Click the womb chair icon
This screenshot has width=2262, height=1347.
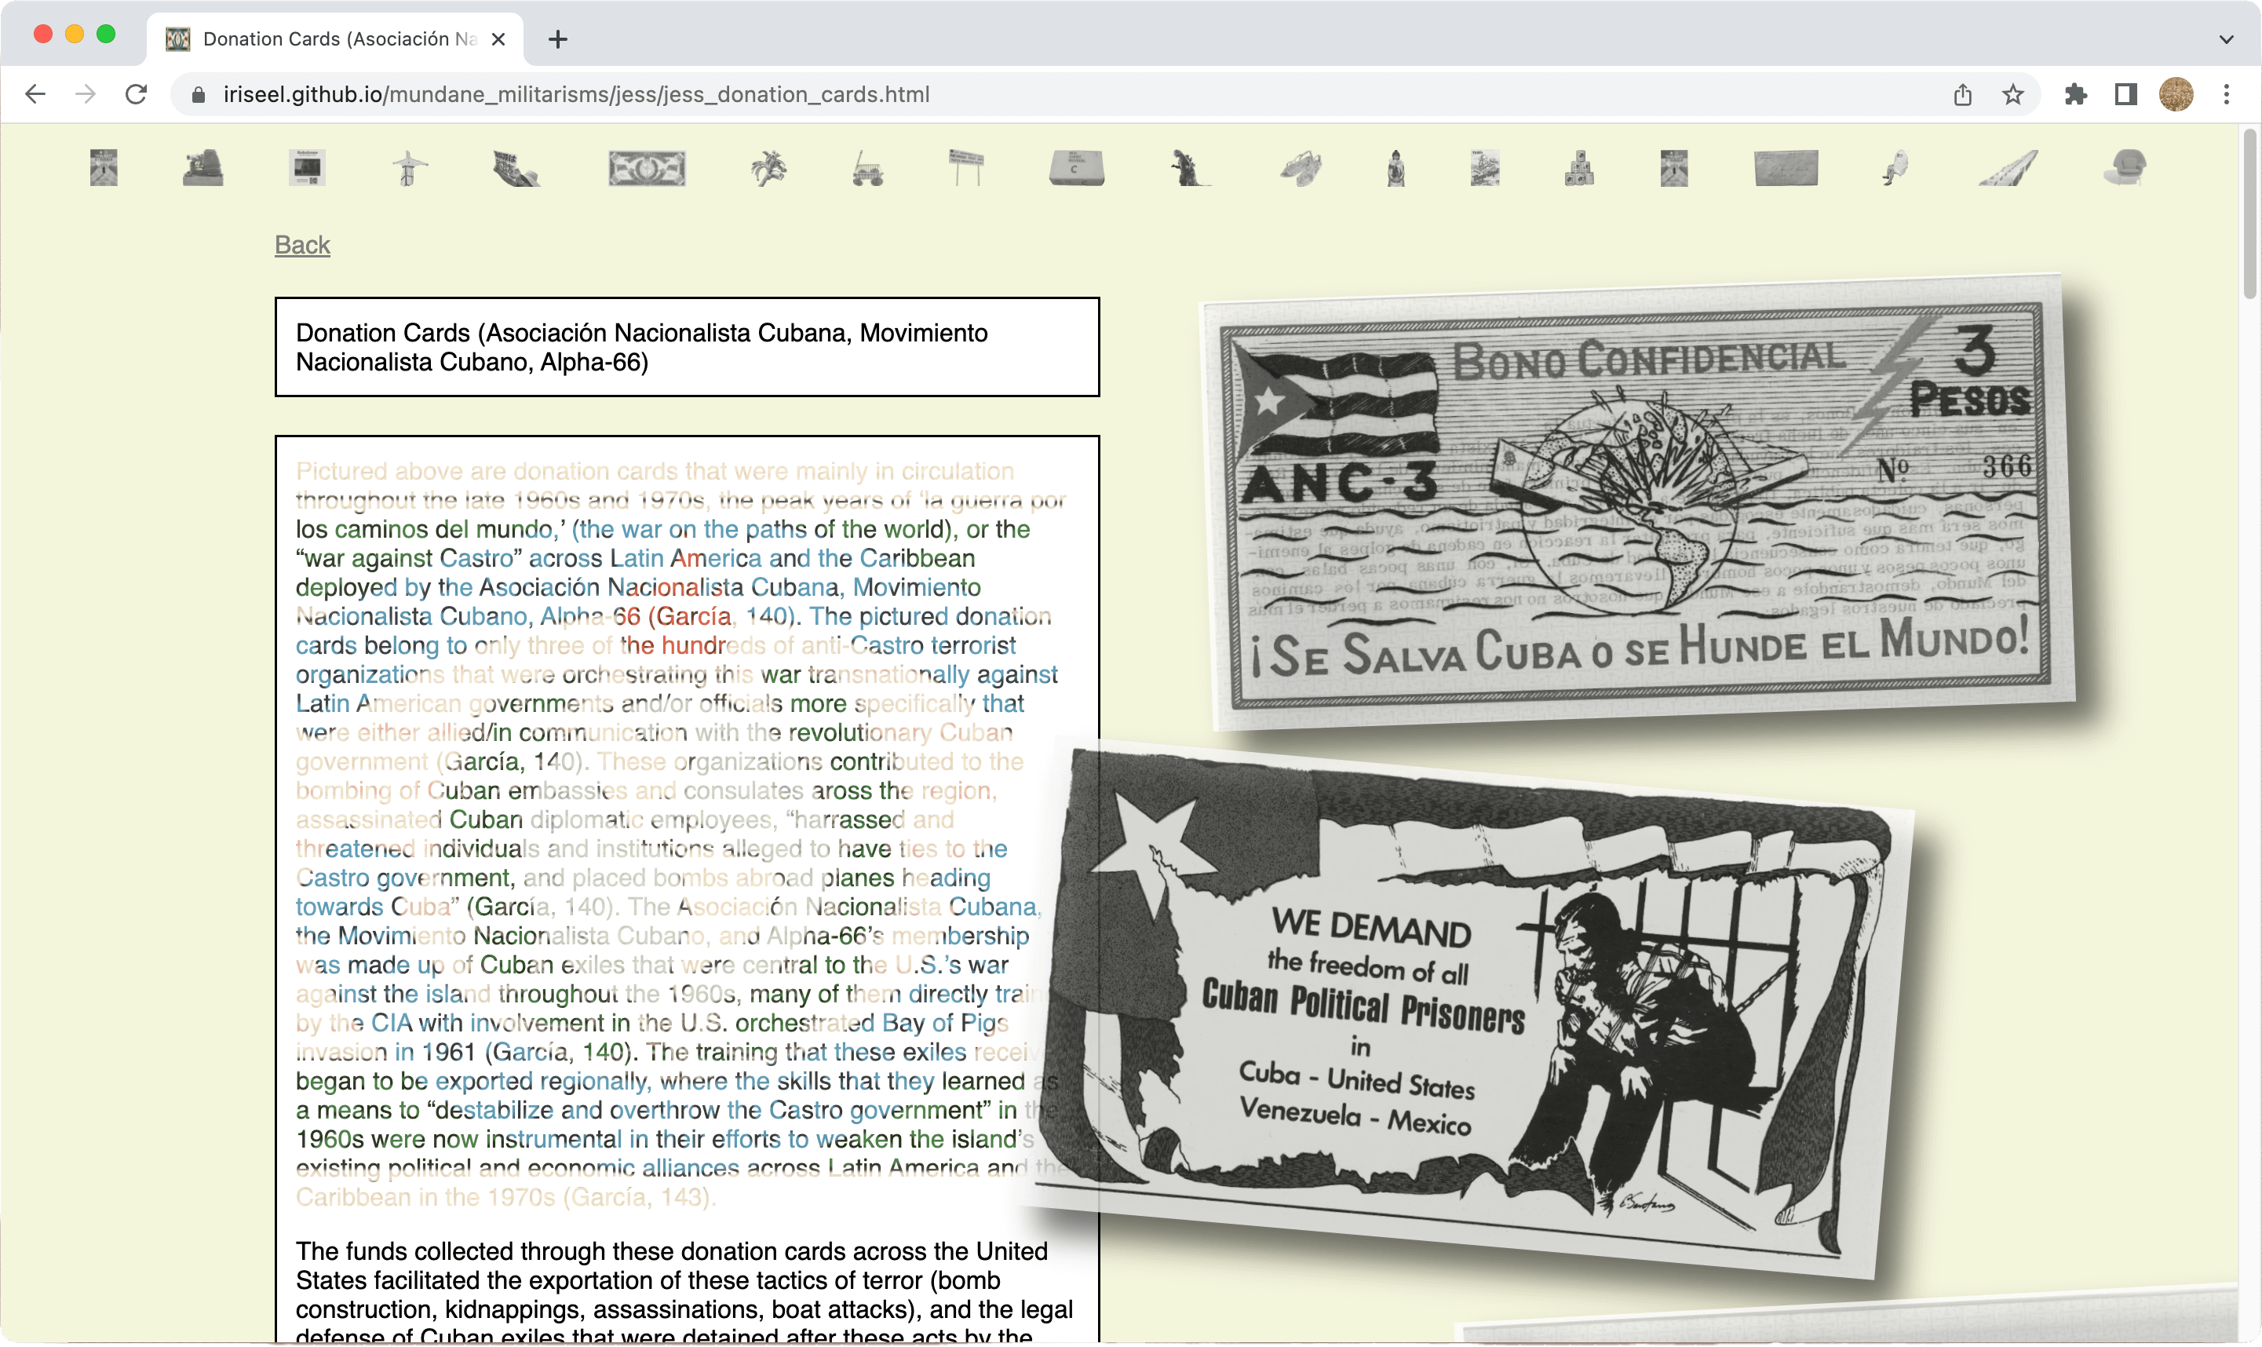point(2125,169)
